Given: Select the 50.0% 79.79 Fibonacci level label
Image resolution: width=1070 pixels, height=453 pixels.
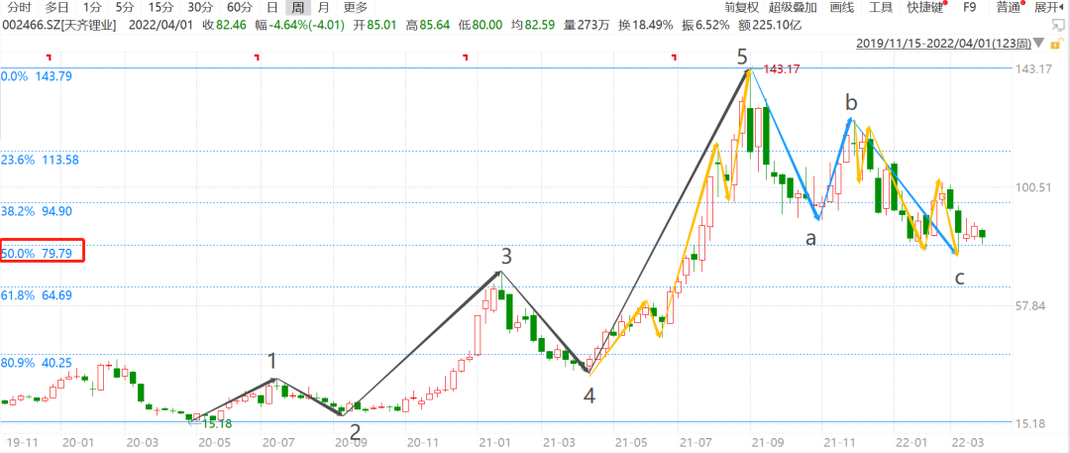Looking at the screenshot, I should click(42, 253).
